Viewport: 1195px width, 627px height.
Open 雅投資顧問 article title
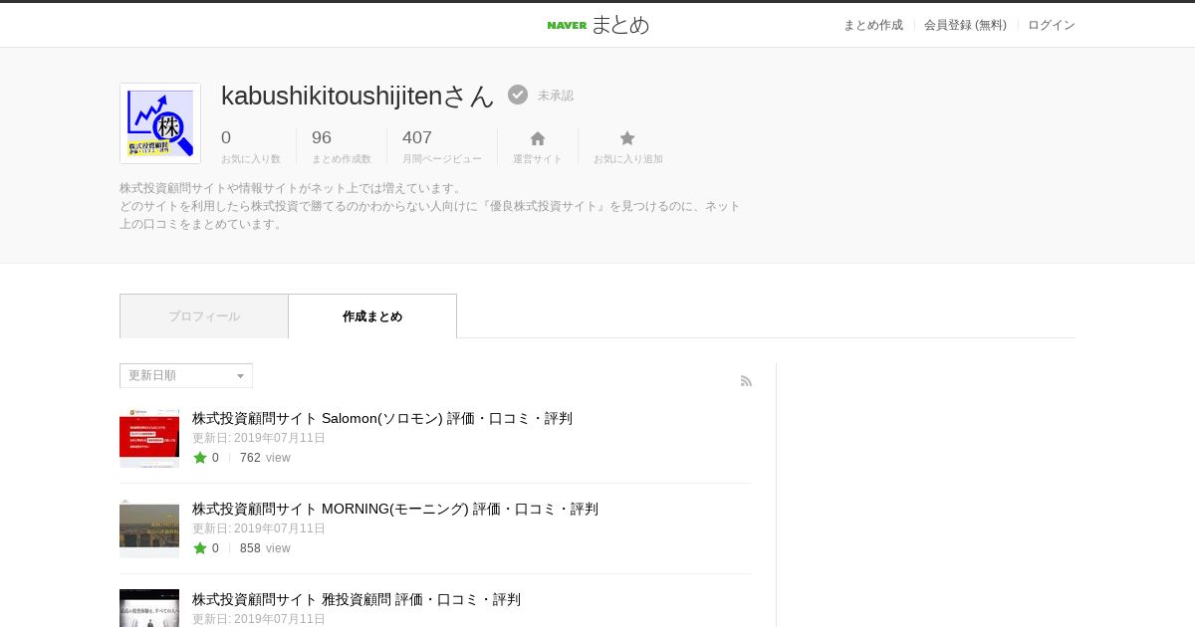(x=357, y=599)
